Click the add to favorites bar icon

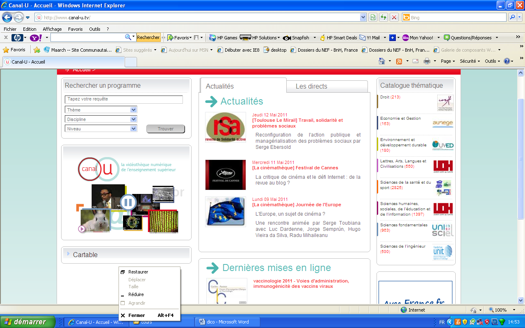[x=37, y=50]
